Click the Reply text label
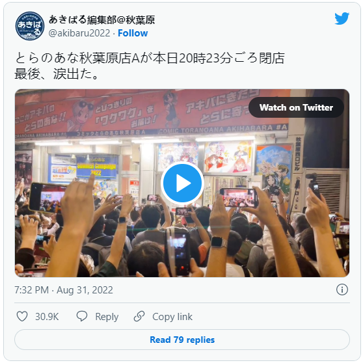 107,317
